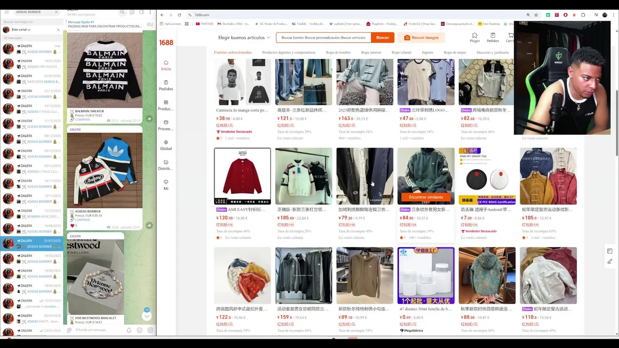Open search in Telegram channel header

[x=123, y=12]
